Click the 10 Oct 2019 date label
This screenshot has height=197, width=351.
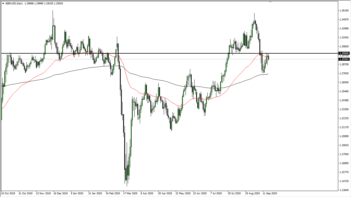(x=8, y=193)
